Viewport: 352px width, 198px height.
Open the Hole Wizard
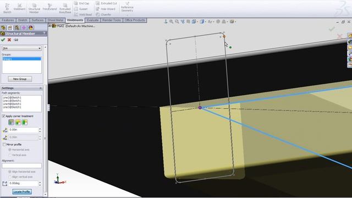(106, 9)
